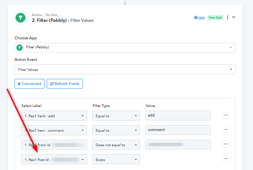Viewport: 253px width, 170px height.
Task: Open the Choose App dropdown
Action: tap(125, 48)
